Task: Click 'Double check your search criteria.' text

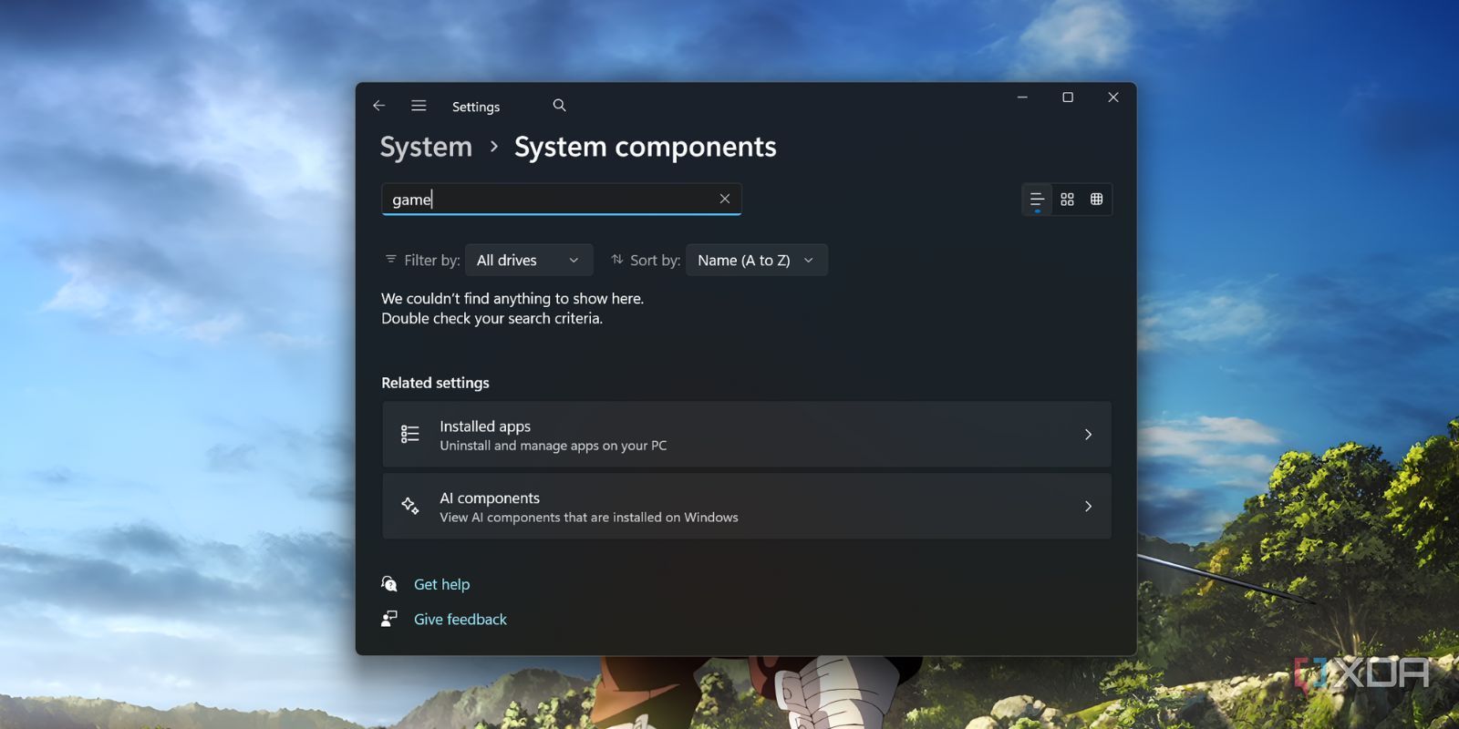Action: coord(492,319)
